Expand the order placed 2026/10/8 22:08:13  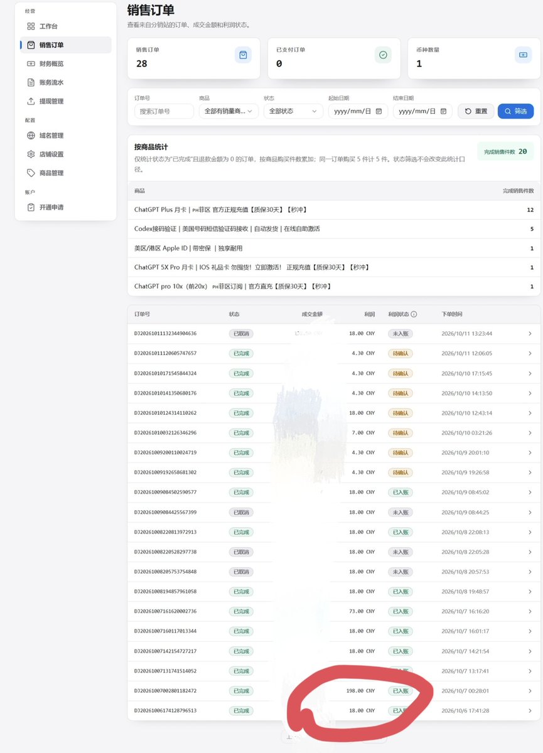[530, 532]
